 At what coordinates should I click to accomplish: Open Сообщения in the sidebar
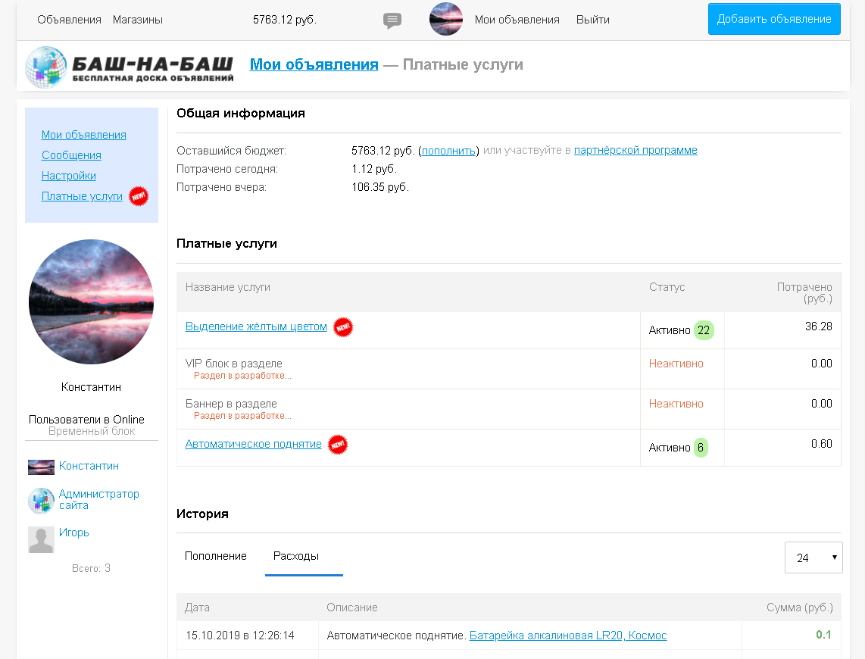[x=71, y=155]
